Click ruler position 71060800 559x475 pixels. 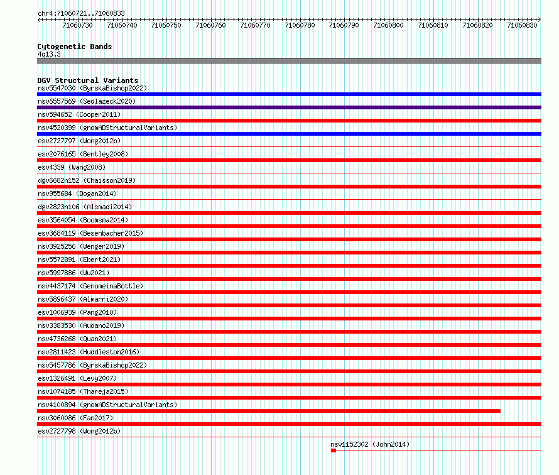click(388, 25)
